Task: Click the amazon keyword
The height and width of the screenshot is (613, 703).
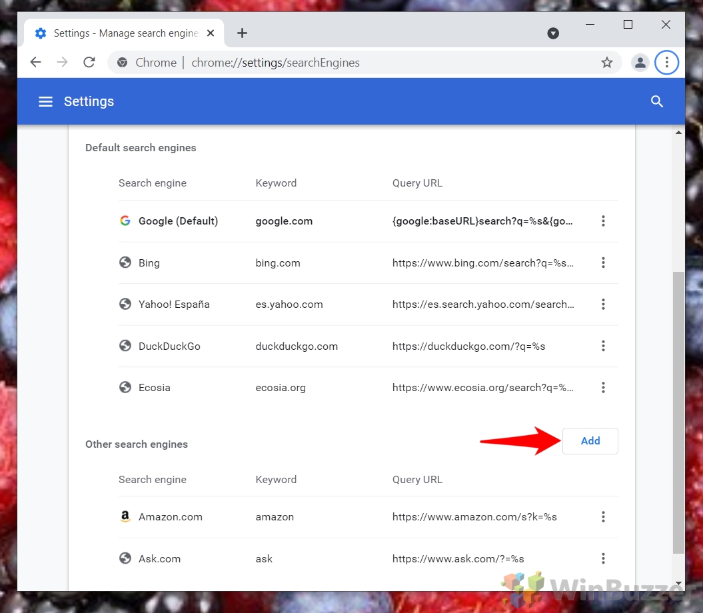Action: [275, 517]
